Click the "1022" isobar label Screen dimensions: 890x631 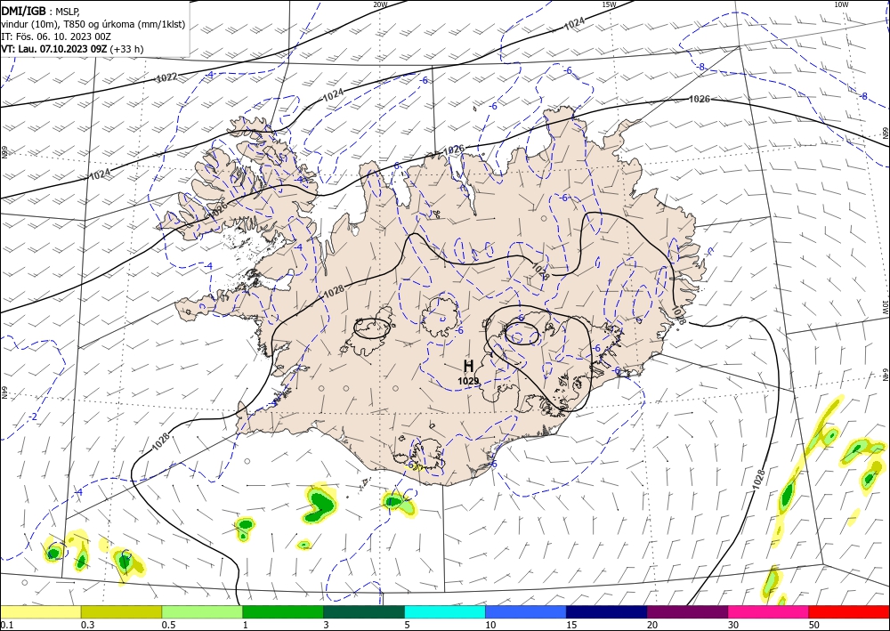[167, 77]
